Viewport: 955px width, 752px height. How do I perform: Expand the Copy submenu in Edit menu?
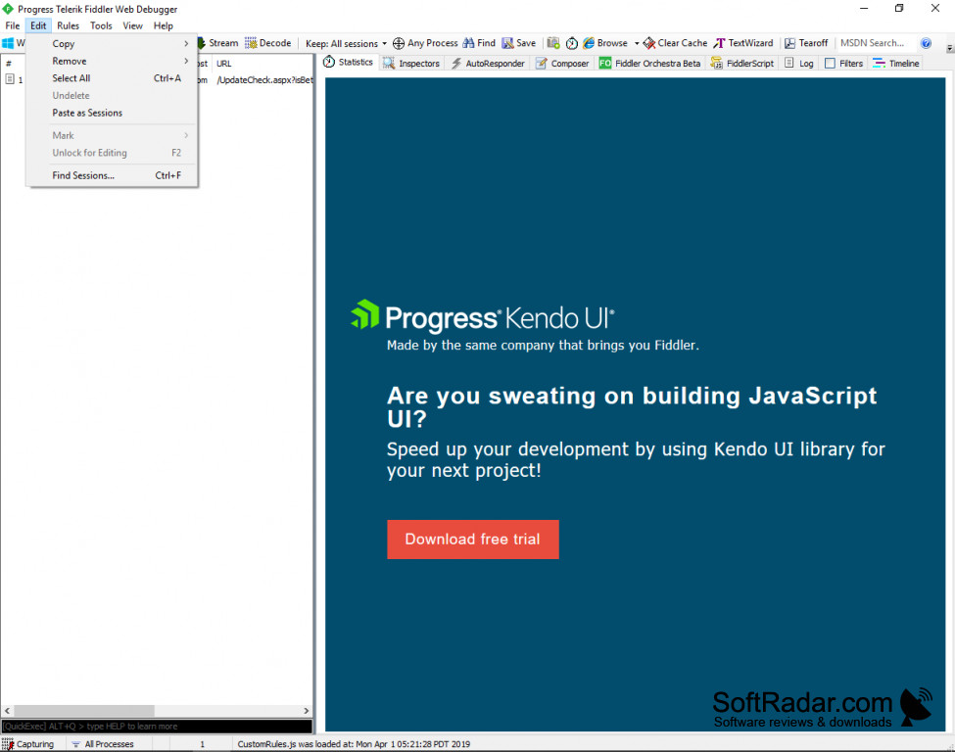coord(113,44)
